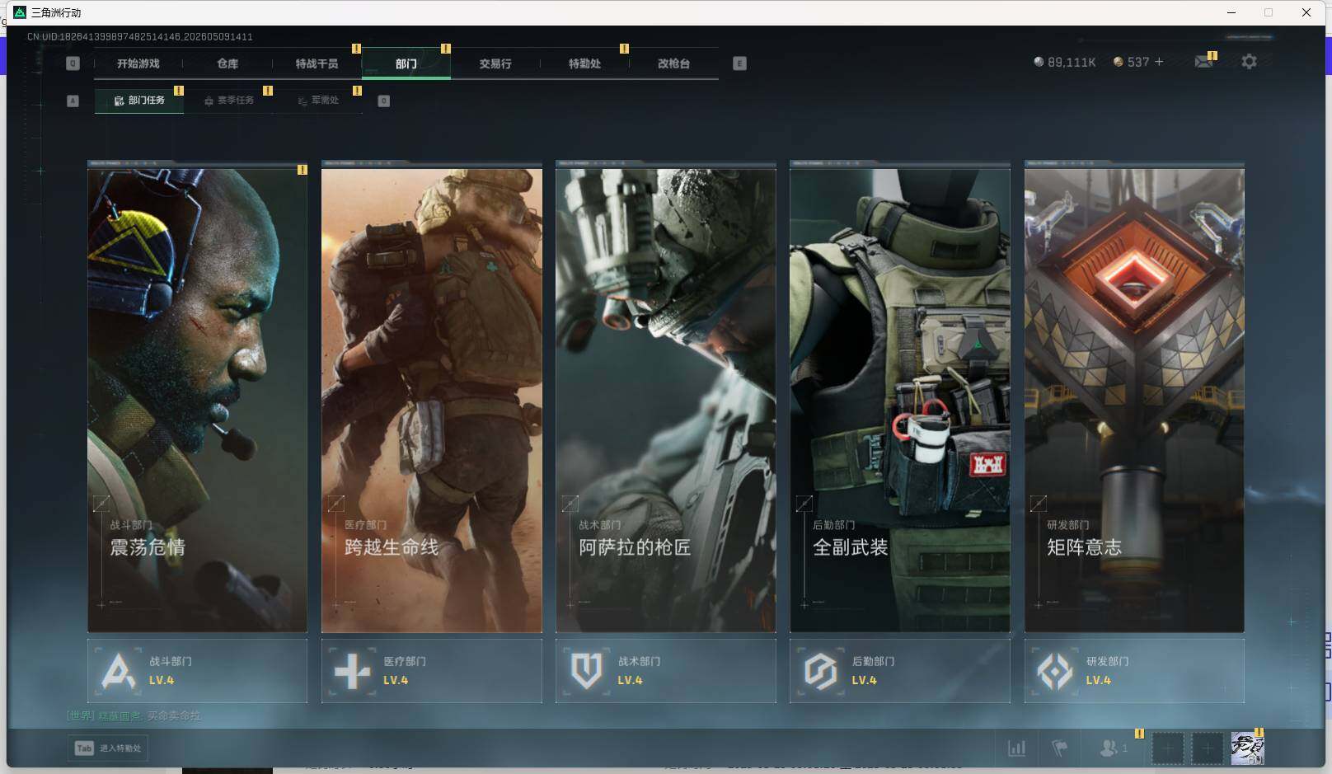This screenshot has height=774, width=1332.
Task: Click the A key sub-tab icon
Action: 73,101
